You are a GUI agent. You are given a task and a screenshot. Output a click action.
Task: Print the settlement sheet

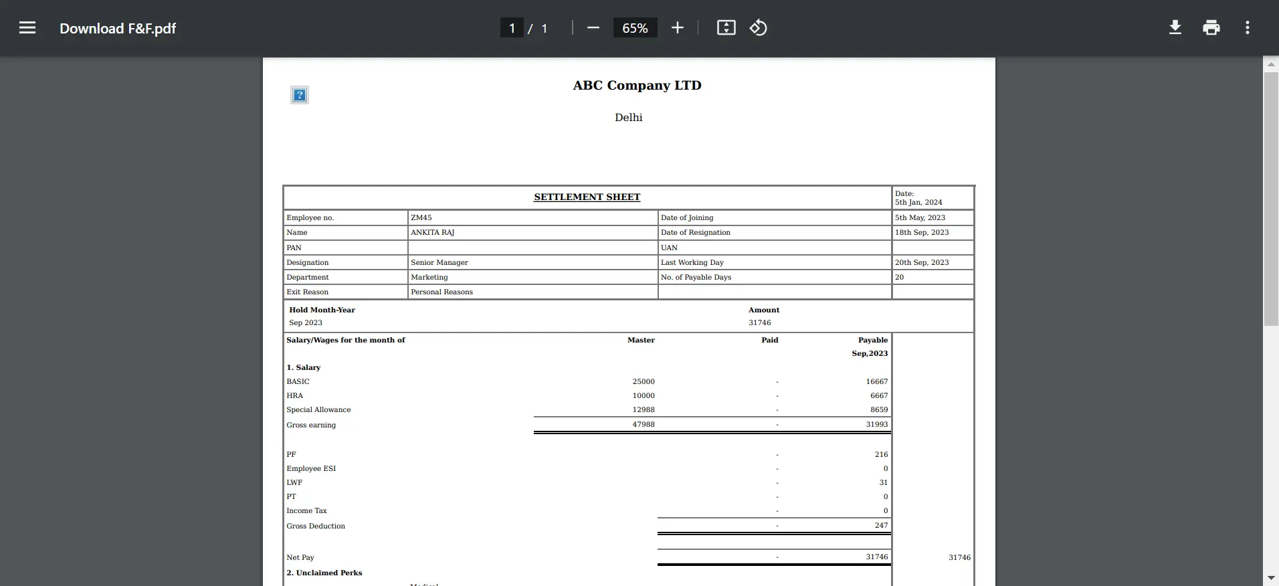coord(1211,27)
